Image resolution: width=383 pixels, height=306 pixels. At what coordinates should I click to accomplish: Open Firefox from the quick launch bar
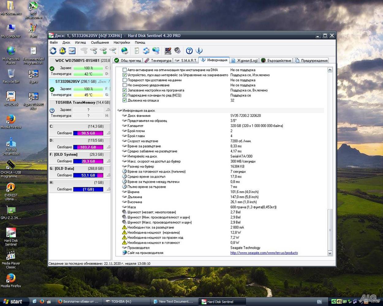(x=42, y=301)
